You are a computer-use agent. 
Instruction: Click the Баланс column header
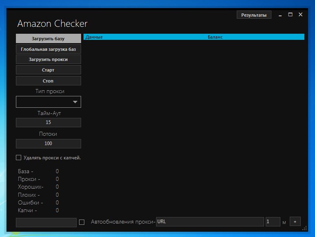click(x=215, y=37)
